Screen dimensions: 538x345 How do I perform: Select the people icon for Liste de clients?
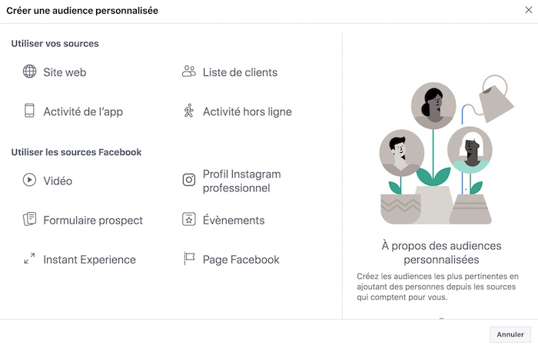189,71
